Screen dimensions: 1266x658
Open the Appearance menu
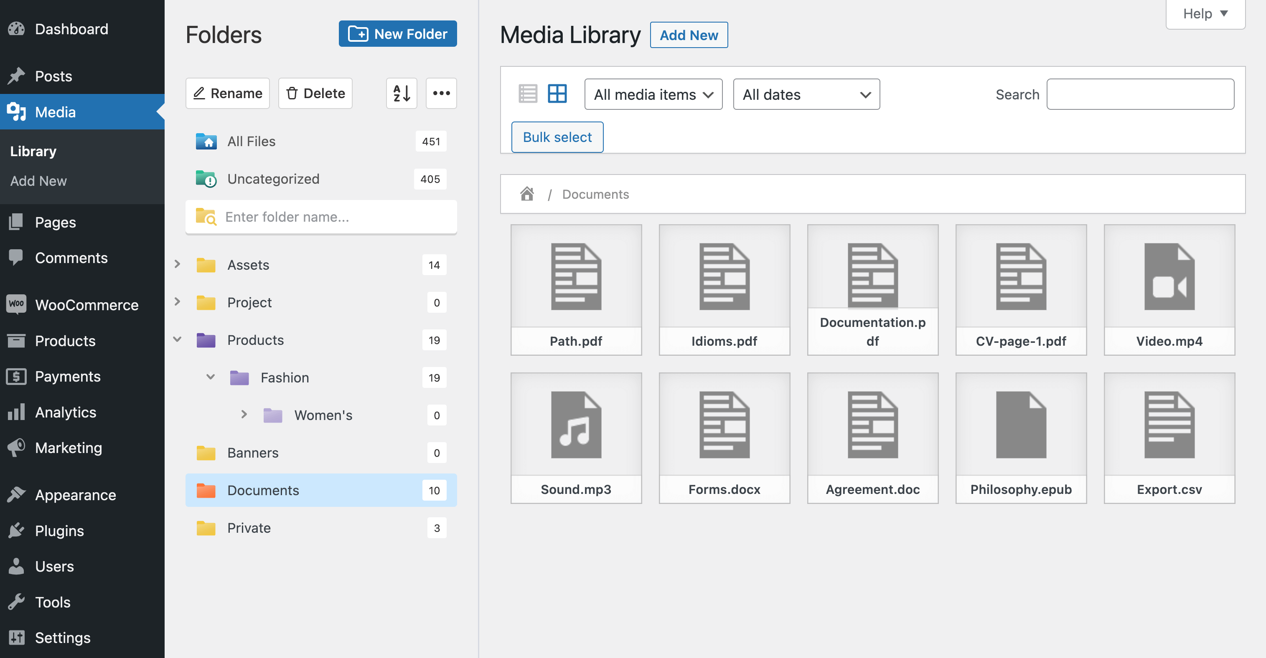tap(82, 494)
